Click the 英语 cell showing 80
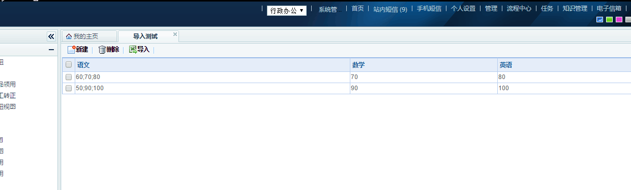 point(564,77)
